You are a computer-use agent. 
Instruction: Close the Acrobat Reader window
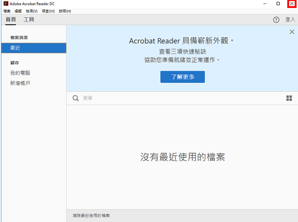(x=291, y=4)
